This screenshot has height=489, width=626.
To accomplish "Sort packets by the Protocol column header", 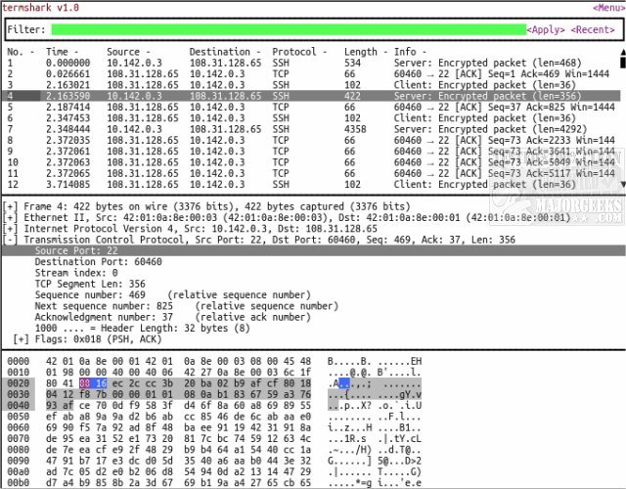I will [299, 52].
